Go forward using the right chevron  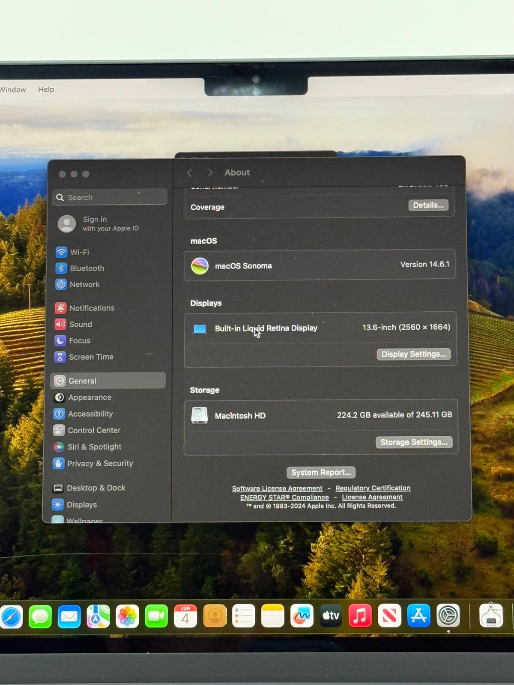point(210,173)
